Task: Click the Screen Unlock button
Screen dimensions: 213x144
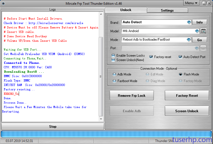Action: click(x=187, y=111)
